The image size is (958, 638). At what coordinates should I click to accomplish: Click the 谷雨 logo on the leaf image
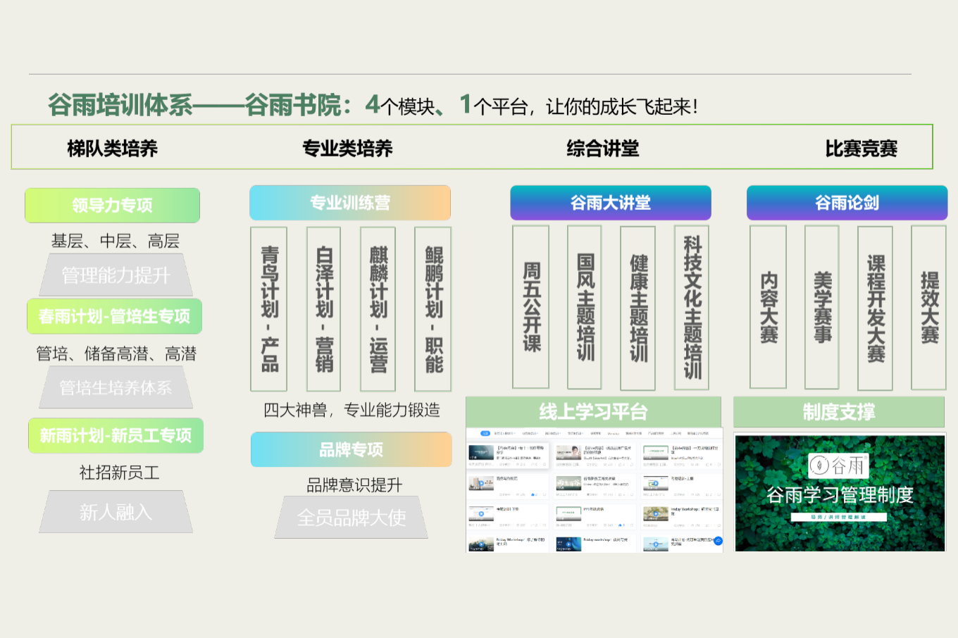(x=838, y=465)
